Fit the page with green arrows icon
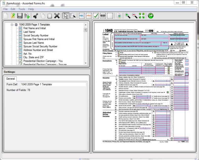Image resolution: width=199 pixels, height=160 pixels. tap(142, 16)
